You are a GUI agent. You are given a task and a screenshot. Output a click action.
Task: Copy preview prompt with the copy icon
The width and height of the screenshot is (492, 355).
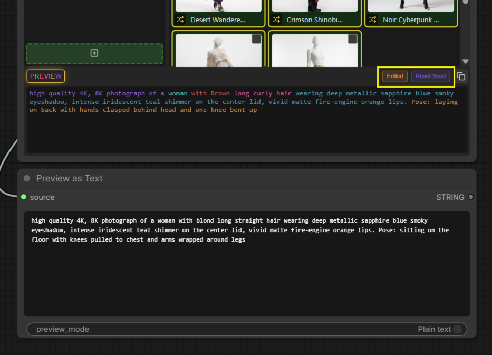461,76
